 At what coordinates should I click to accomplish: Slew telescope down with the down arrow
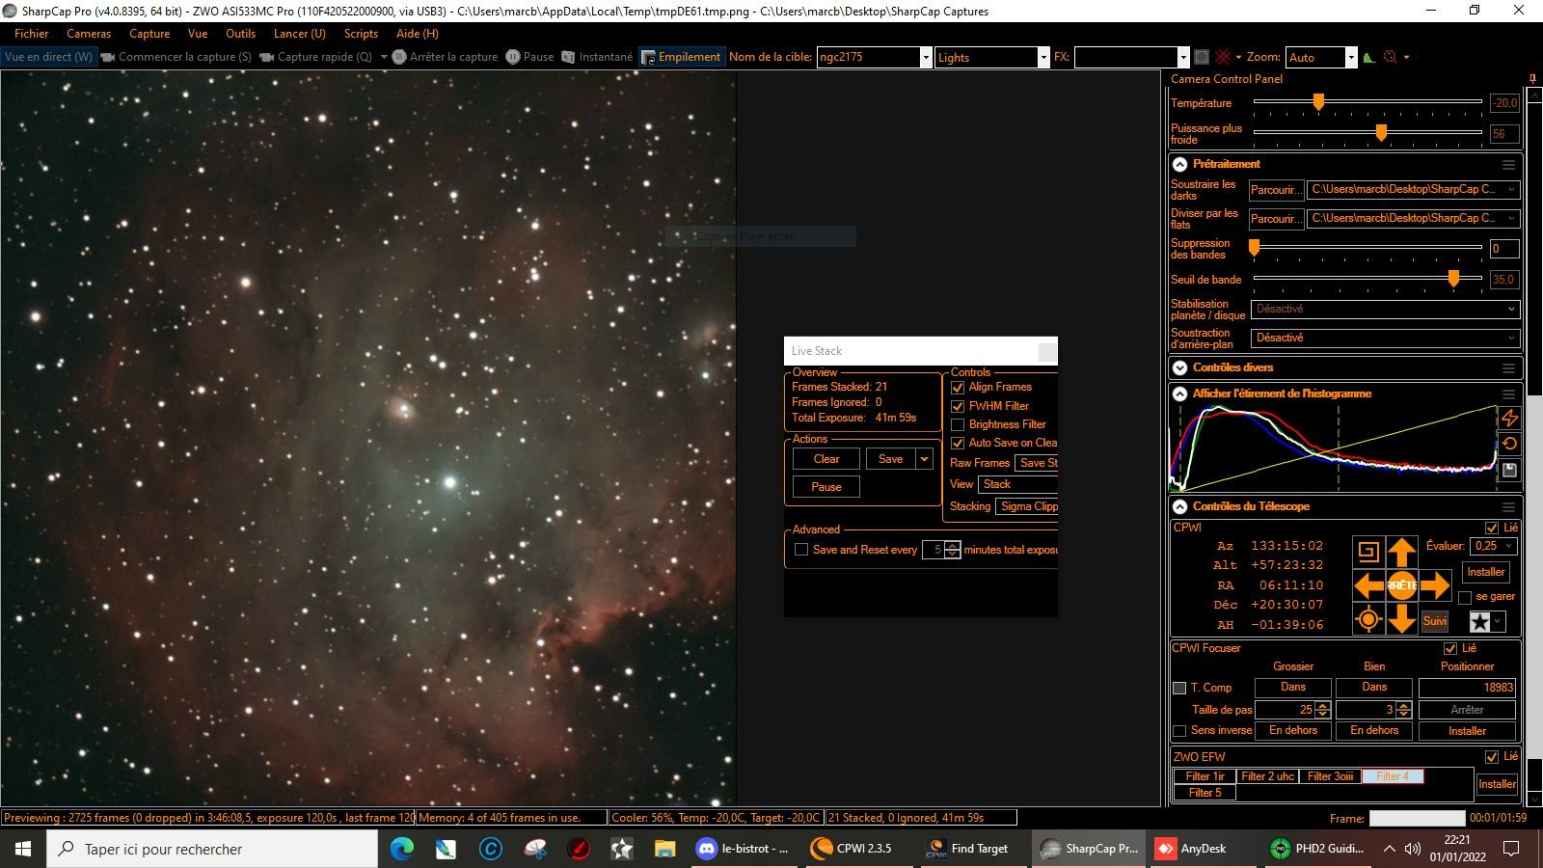tap(1401, 619)
